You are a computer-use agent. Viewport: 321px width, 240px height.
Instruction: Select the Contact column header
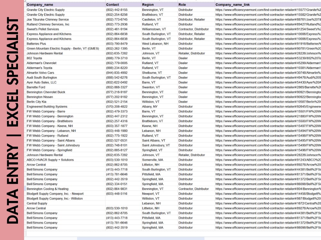pos(123,4)
